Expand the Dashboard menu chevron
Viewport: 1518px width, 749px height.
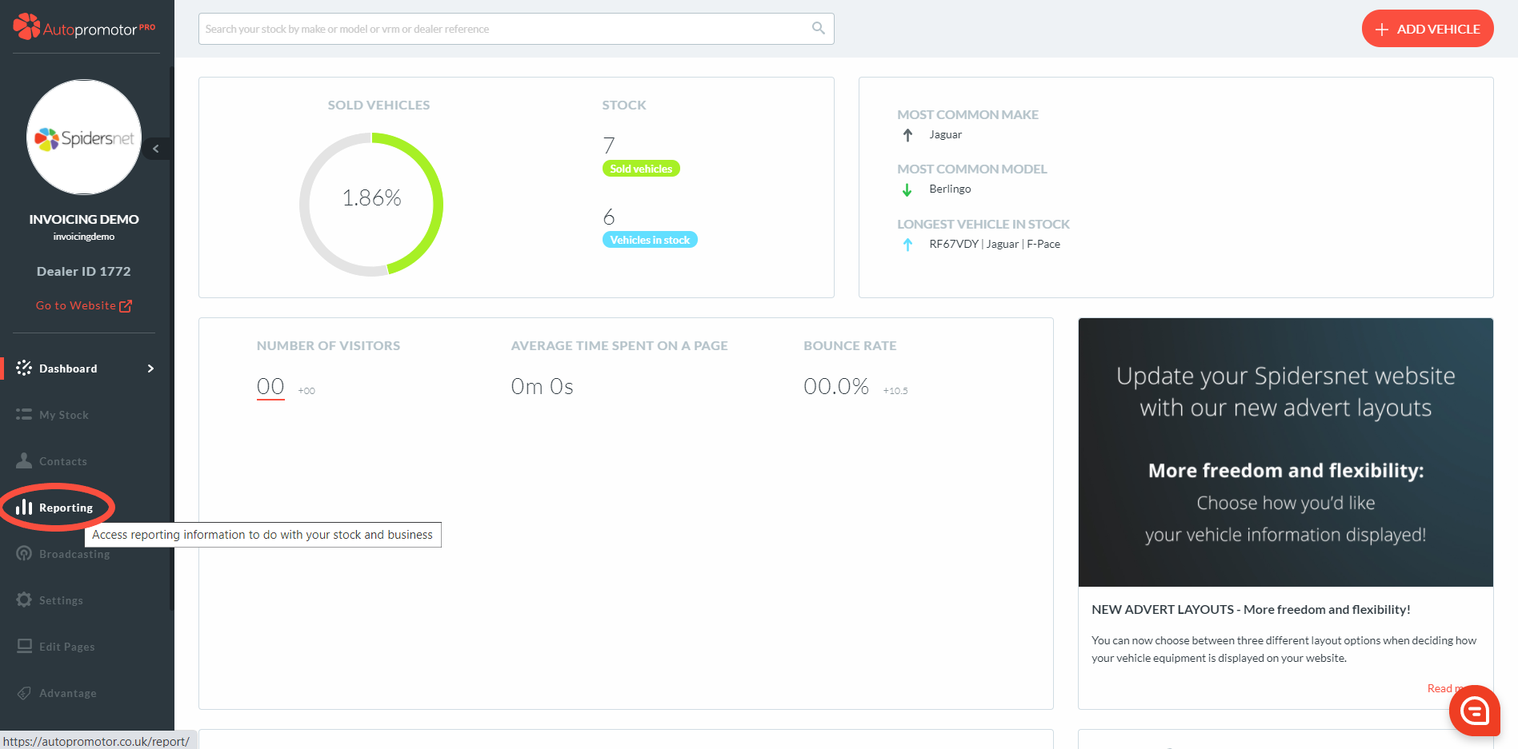[x=150, y=369]
